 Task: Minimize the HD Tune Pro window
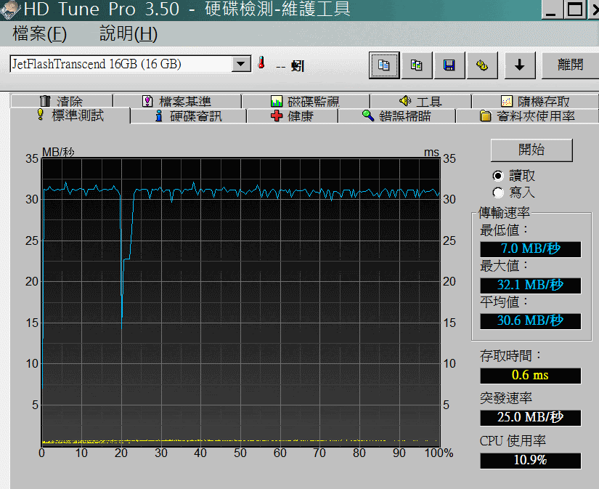pos(552,9)
